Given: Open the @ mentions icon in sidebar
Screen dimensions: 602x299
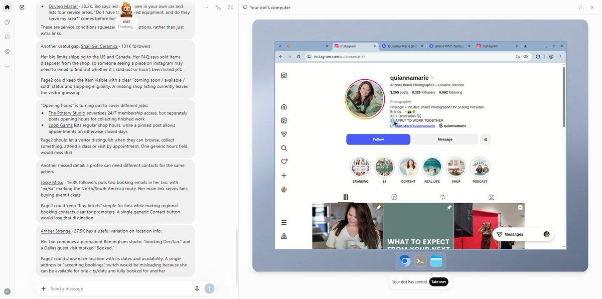Looking at the screenshot, I should [7, 51].
